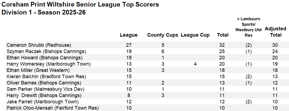289x111 pixels.
Task: Click the League Cup column header
Action: 195,35
